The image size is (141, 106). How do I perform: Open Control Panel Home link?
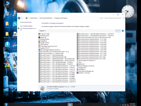[26, 22]
